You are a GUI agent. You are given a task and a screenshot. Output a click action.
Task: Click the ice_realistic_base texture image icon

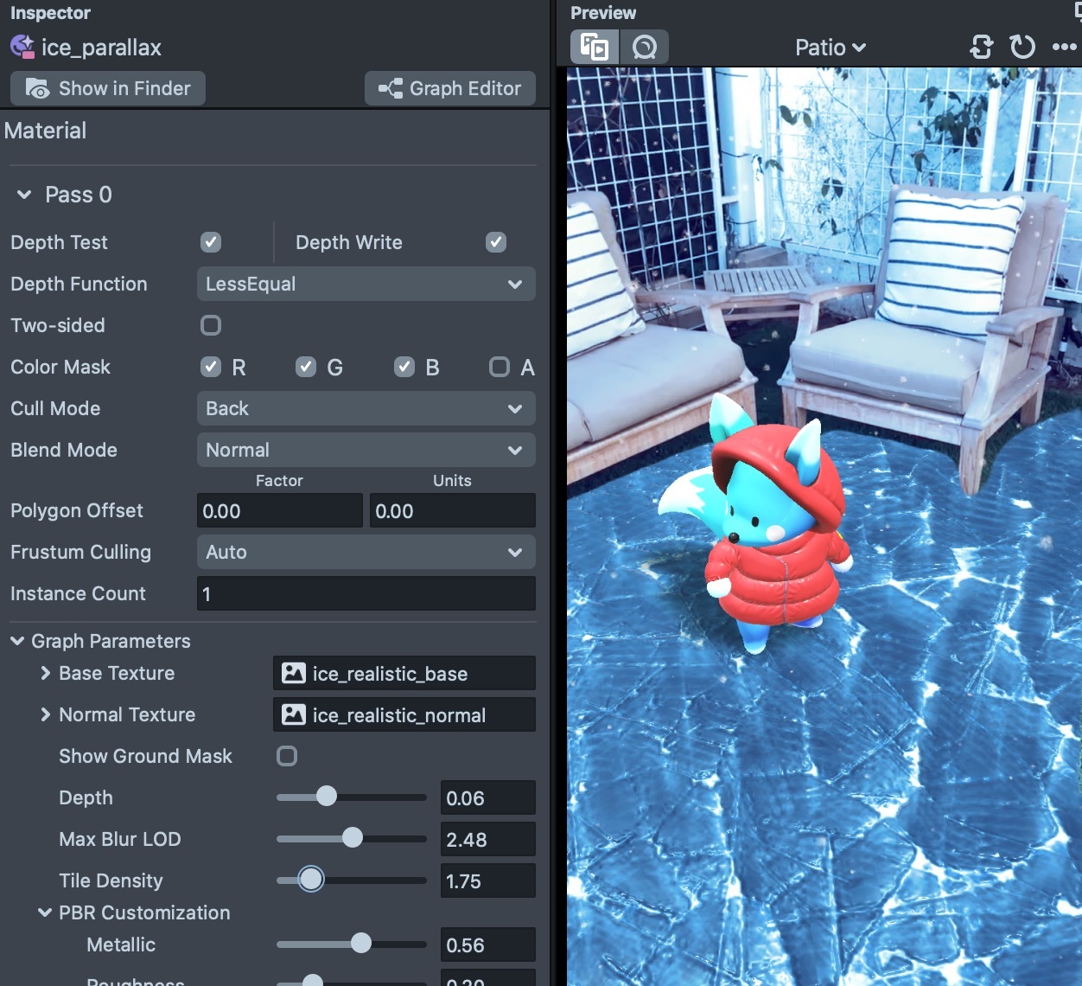[294, 673]
